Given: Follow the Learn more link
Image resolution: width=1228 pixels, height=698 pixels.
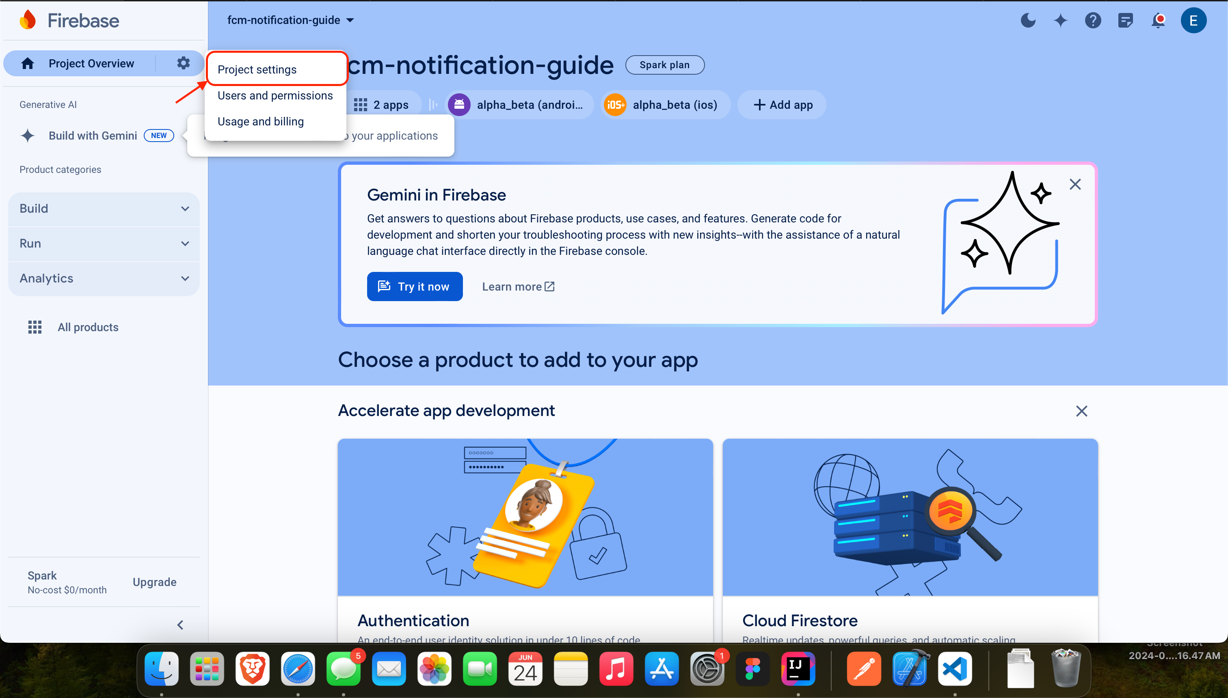Looking at the screenshot, I should click(518, 287).
